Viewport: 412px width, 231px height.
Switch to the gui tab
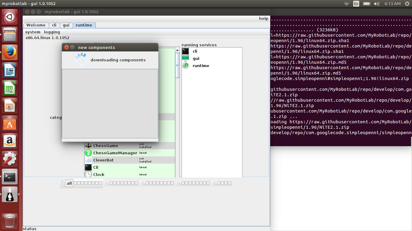tap(66, 25)
